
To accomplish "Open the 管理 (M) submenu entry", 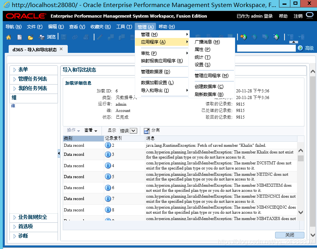I will coord(162,34).
